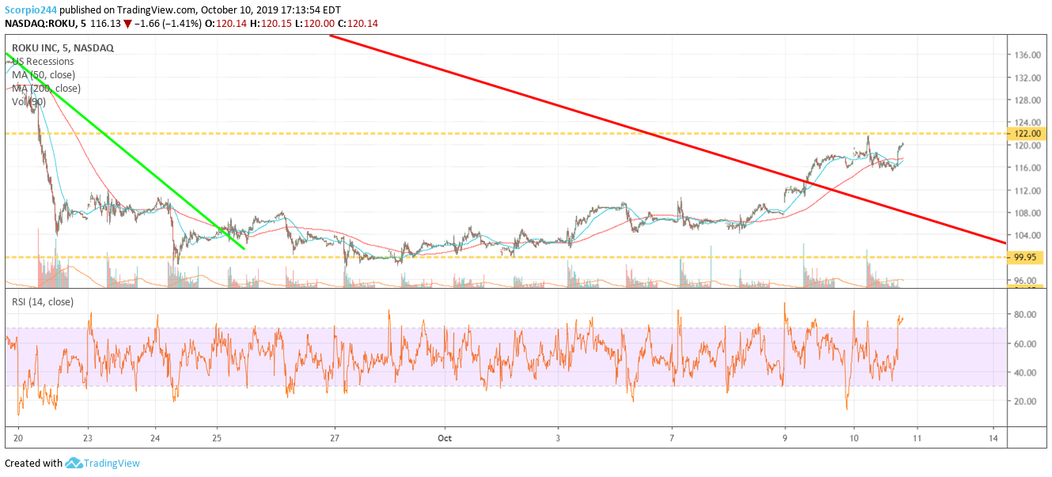The height and width of the screenshot is (477, 1052).
Task: Click the TradingView cloud logo icon
Action: (74, 463)
